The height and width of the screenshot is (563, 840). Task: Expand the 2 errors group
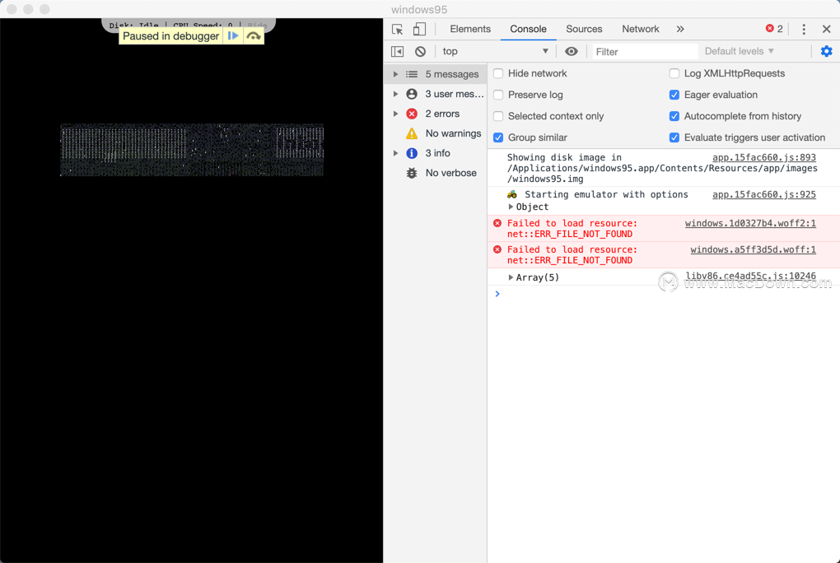pyautogui.click(x=396, y=114)
